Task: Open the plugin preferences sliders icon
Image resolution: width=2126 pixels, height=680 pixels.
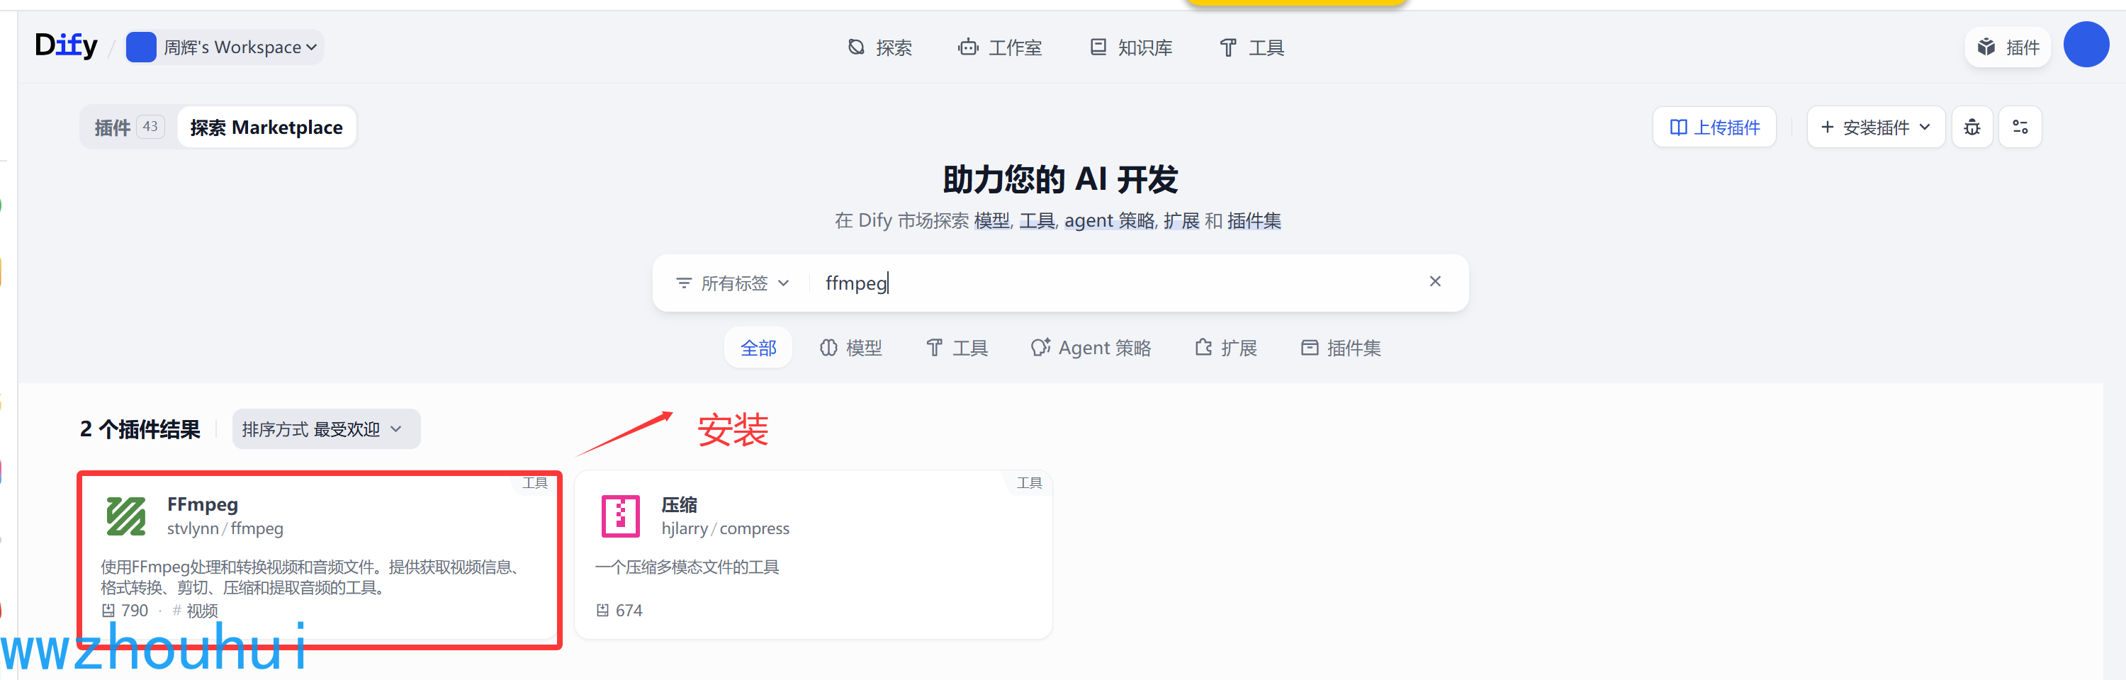Action: (x=2020, y=127)
